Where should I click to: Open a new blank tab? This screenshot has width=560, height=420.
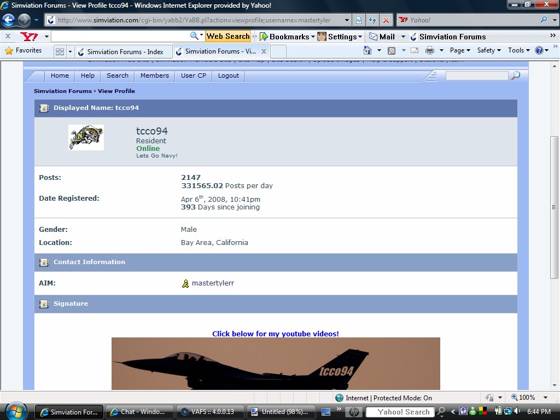(278, 51)
